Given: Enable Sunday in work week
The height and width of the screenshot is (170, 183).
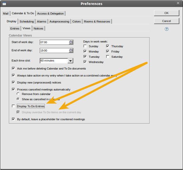Looking at the screenshot, I should click(x=85, y=46).
